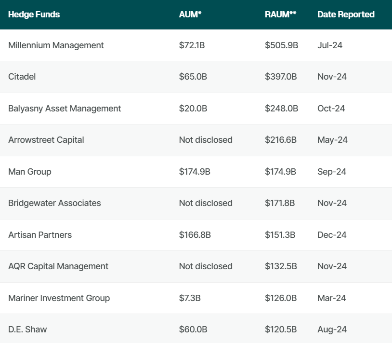Select Balyasny Asset Management name cell
Screen dimensions: 392x343
[x=65, y=109]
